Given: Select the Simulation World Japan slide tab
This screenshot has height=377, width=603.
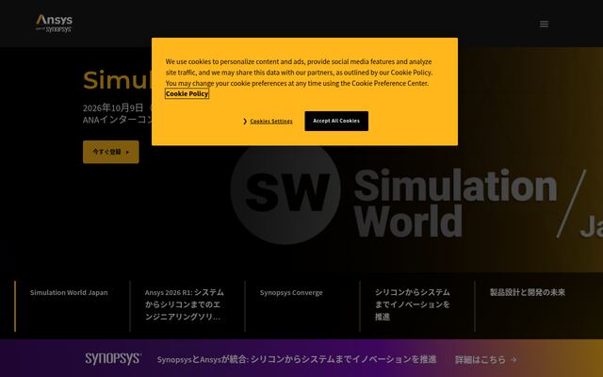Looking at the screenshot, I should click(69, 292).
